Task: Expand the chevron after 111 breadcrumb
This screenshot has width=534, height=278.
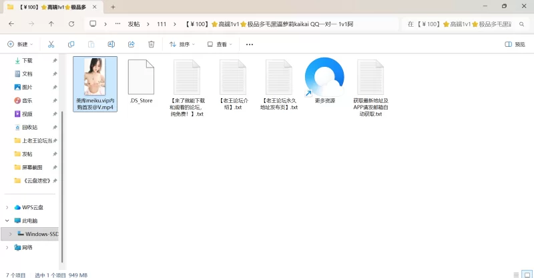Action: pyautogui.click(x=175, y=24)
